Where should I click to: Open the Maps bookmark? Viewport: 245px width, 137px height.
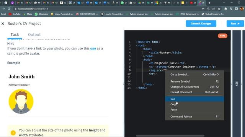pyautogui.click(x=28, y=14)
